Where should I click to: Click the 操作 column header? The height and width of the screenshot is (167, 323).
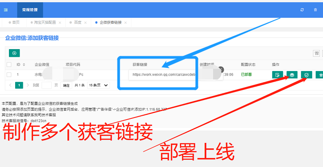[x=276, y=65]
